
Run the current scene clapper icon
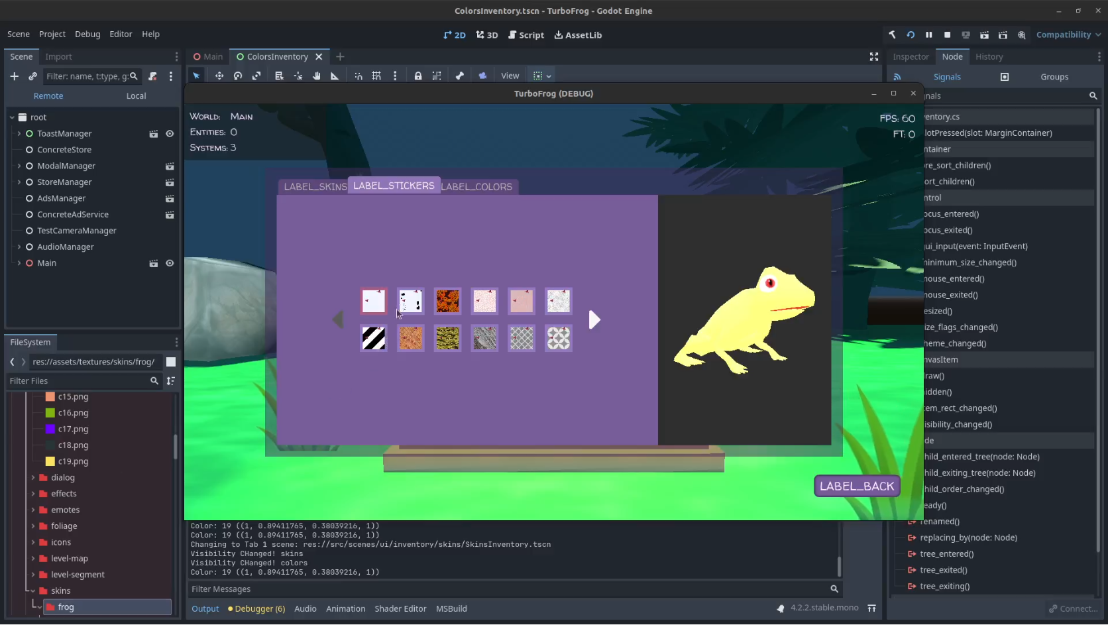point(985,34)
